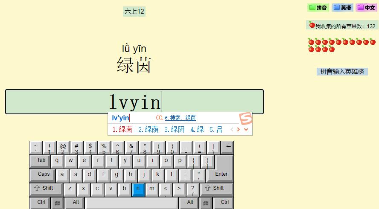Select candidate 2 绿荫

[148, 130]
